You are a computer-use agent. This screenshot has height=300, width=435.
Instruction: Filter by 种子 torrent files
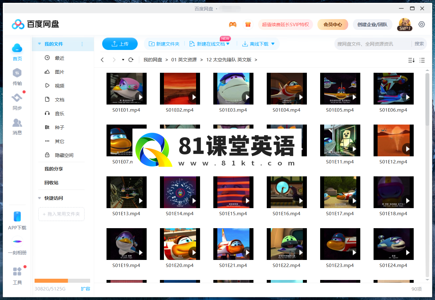[x=59, y=127]
